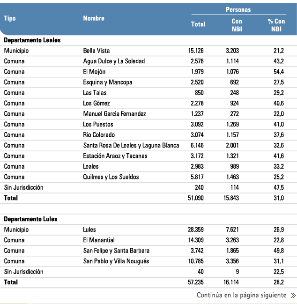Click the 'Quilmes y Los Sueldos' row name

pyautogui.click(x=111, y=177)
